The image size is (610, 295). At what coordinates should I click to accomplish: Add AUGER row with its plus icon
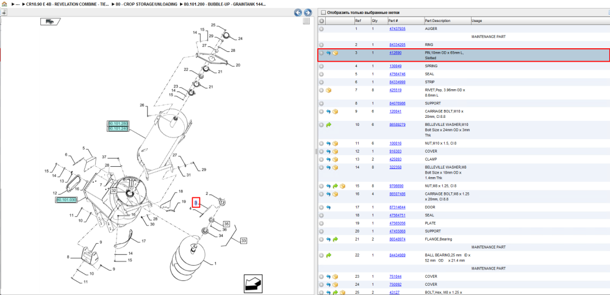[321, 29]
